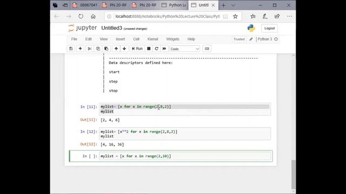Open the tab previews chevron
The height and width of the screenshot is (194, 346).
pos(233,5)
